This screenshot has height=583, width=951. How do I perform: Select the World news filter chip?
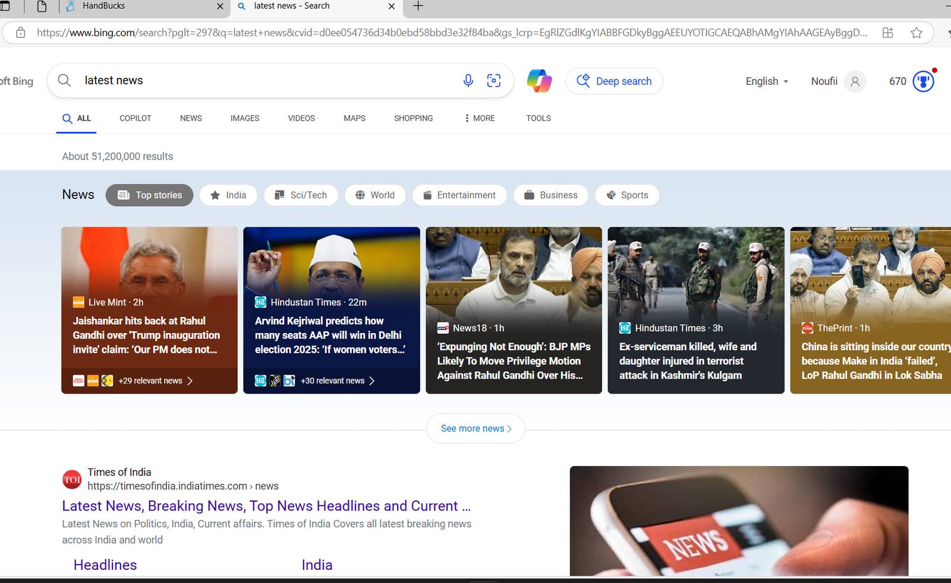tap(375, 195)
